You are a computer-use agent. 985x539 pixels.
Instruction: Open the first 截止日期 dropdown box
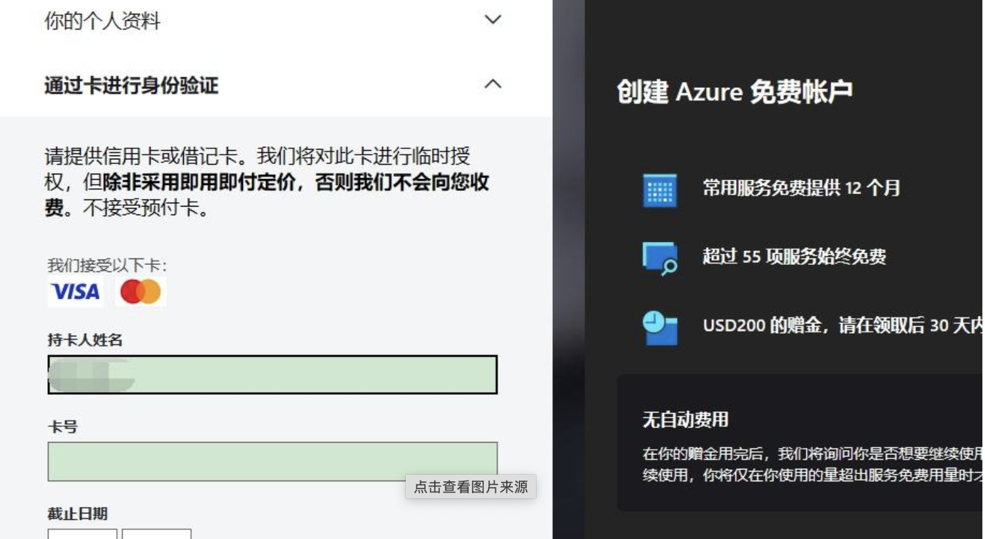pos(83,534)
